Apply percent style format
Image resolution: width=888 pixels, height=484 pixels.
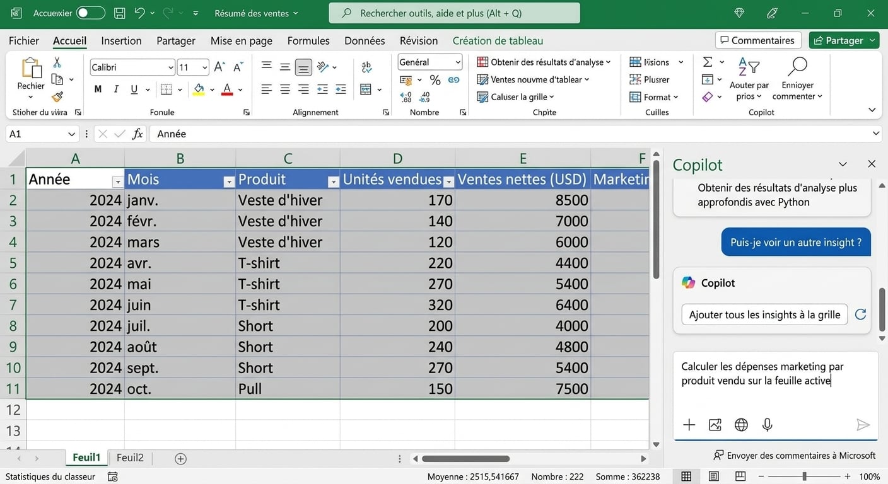[x=435, y=80]
